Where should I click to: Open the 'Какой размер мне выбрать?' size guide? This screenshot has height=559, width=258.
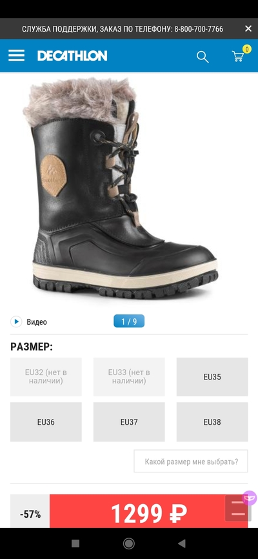point(191,462)
